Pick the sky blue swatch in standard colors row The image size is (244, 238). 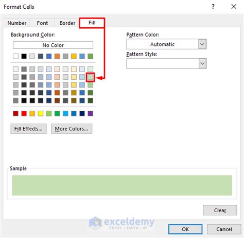coord(65,113)
